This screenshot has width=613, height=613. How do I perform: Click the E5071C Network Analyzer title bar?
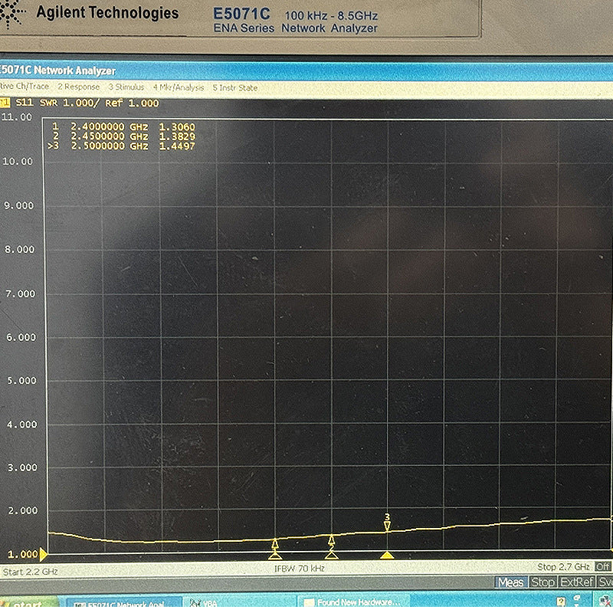point(306,70)
